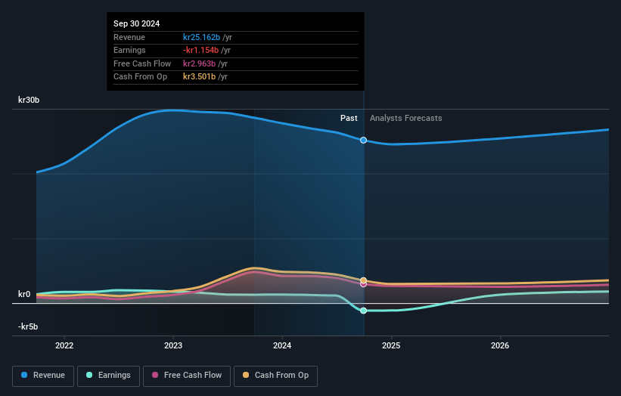The height and width of the screenshot is (396, 621).
Task: Click the kr30b y-axis label
Action: [x=29, y=100]
